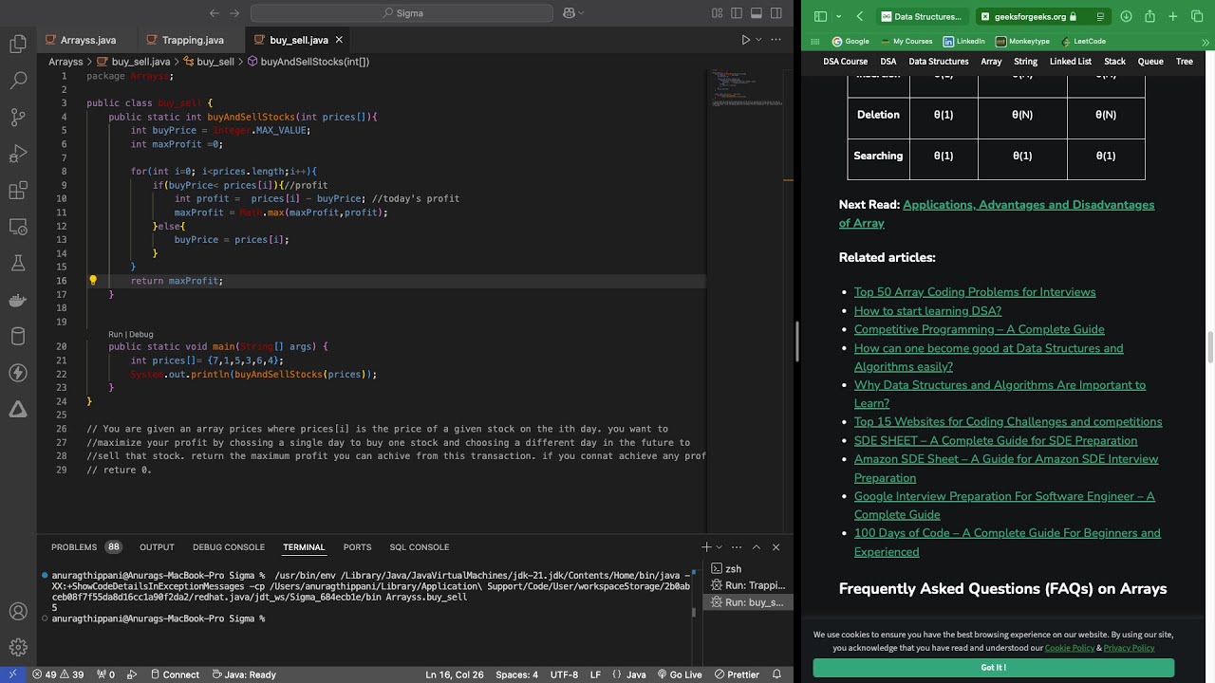Open the Run and Debug view

pyautogui.click(x=18, y=154)
